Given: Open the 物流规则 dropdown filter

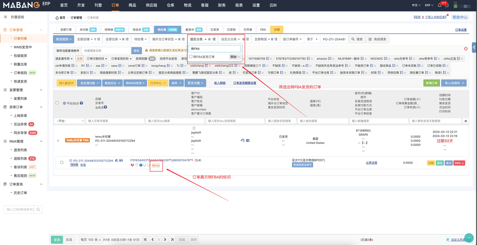Looking at the screenshot, I should pos(64,39).
